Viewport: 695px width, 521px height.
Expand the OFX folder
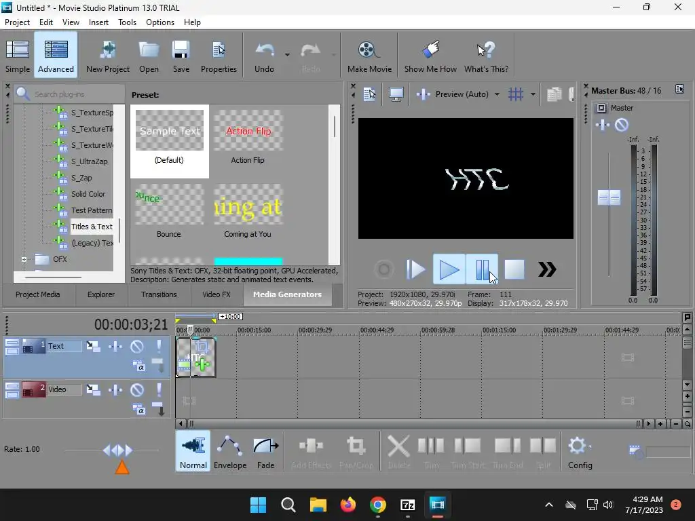(24, 260)
